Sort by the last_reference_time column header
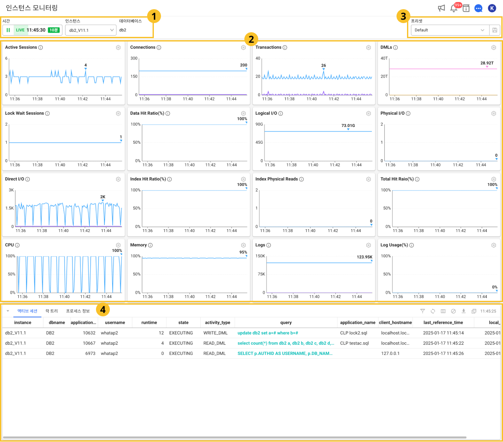The width and height of the screenshot is (503, 442). pos(443,323)
